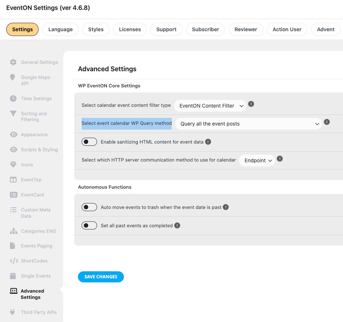Open Third Party APIs section

[39, 312]
